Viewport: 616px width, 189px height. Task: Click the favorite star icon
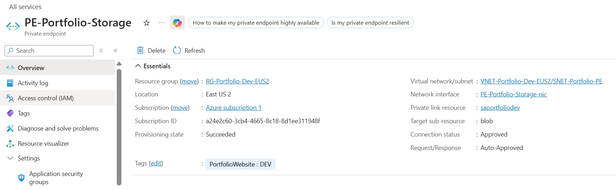[146, 23]
